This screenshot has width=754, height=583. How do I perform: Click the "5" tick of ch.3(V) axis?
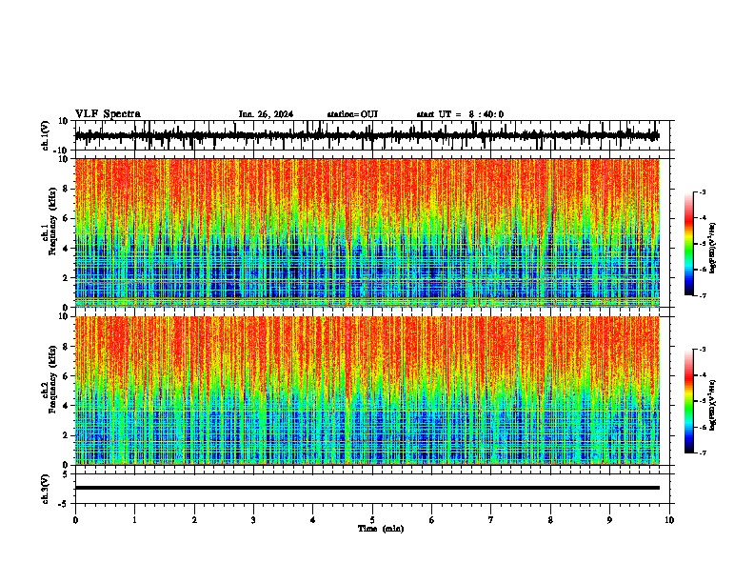(x=67, y=474)
